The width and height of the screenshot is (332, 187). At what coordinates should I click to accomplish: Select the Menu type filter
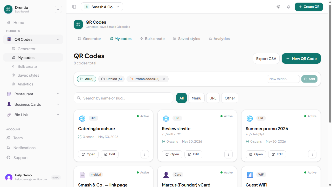coord(196,98)
